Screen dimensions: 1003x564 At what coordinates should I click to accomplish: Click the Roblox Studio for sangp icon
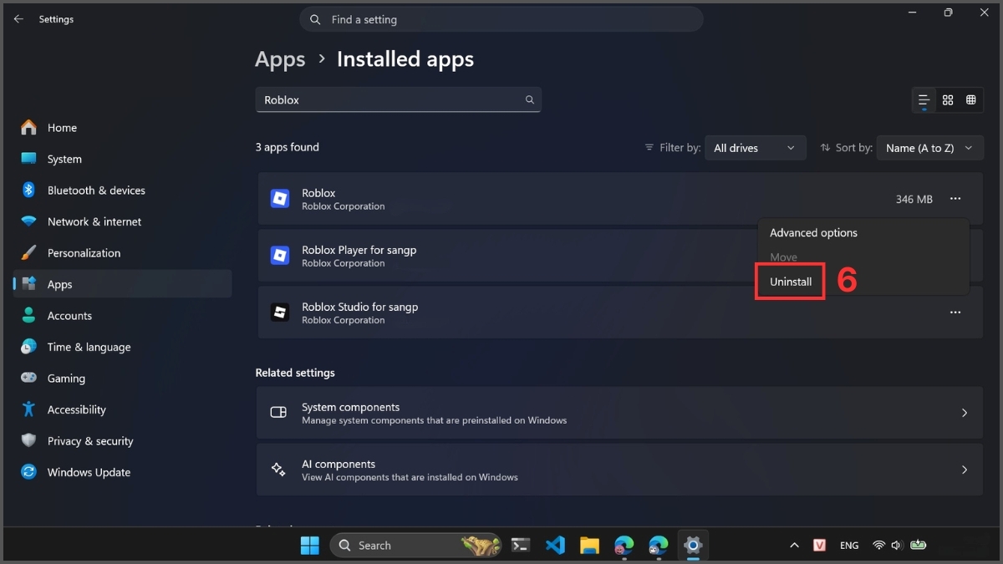[279, 312]
